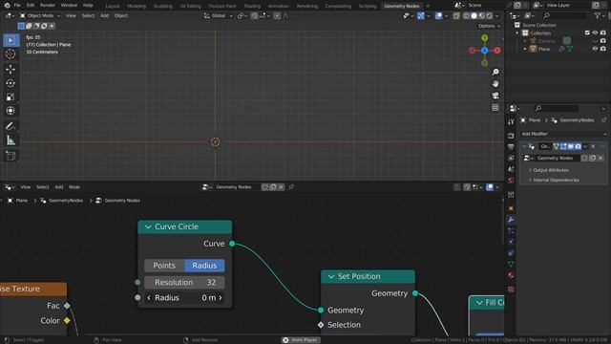This screenshot has height=344, width=611.
Task: Click the Anim Player status button
Action: click(301, 340)
